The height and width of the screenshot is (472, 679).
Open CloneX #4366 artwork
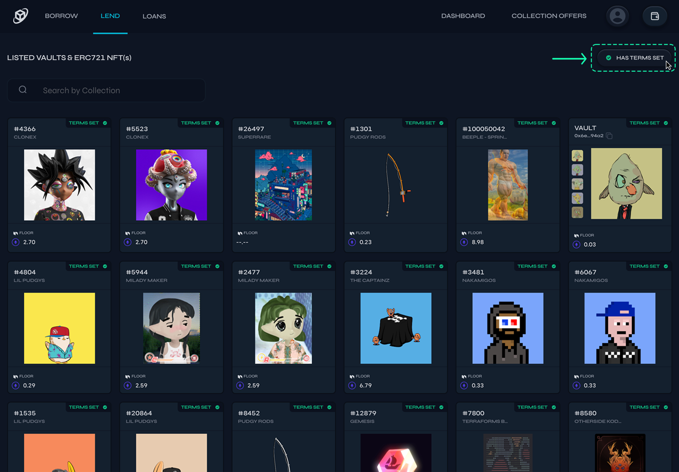click(x=59, y=185)
